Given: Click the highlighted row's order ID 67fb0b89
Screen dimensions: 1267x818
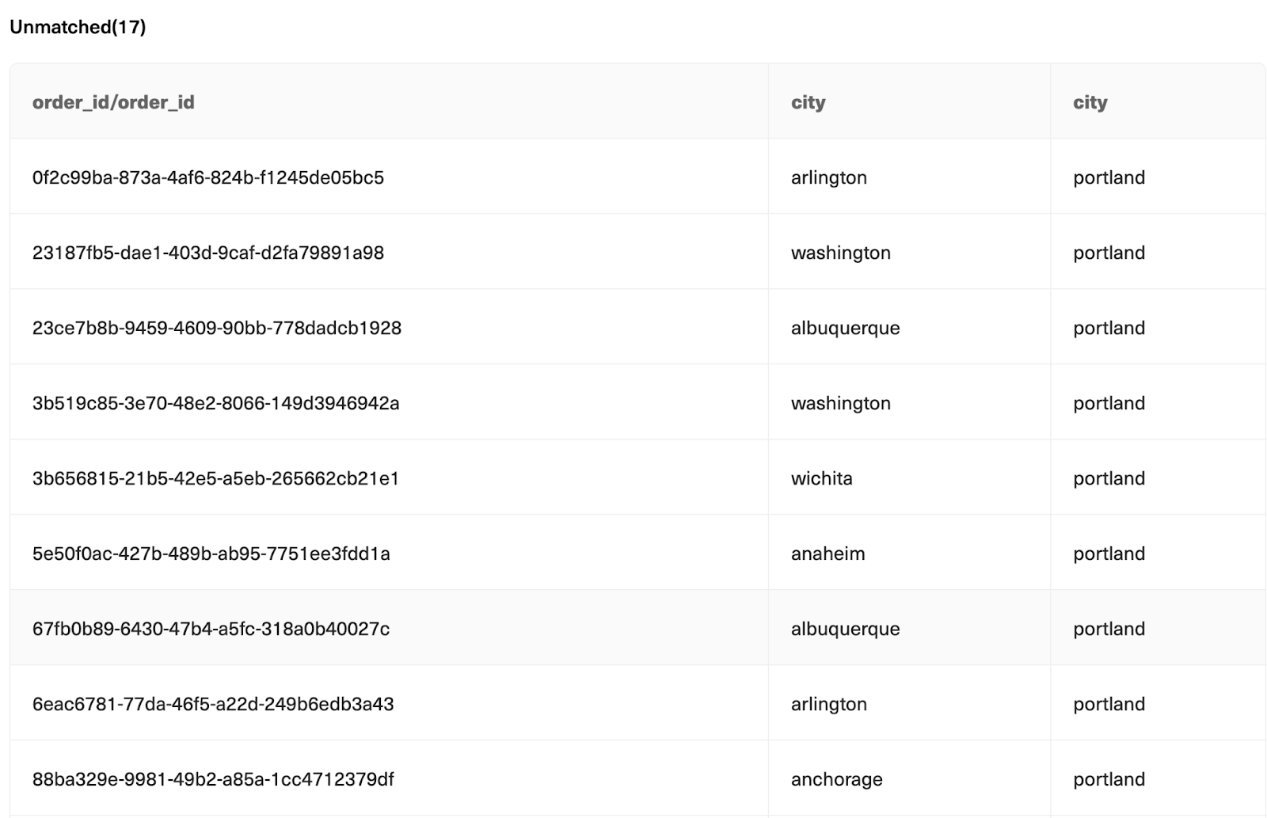Looking at the screenshot, I should 211,629.
